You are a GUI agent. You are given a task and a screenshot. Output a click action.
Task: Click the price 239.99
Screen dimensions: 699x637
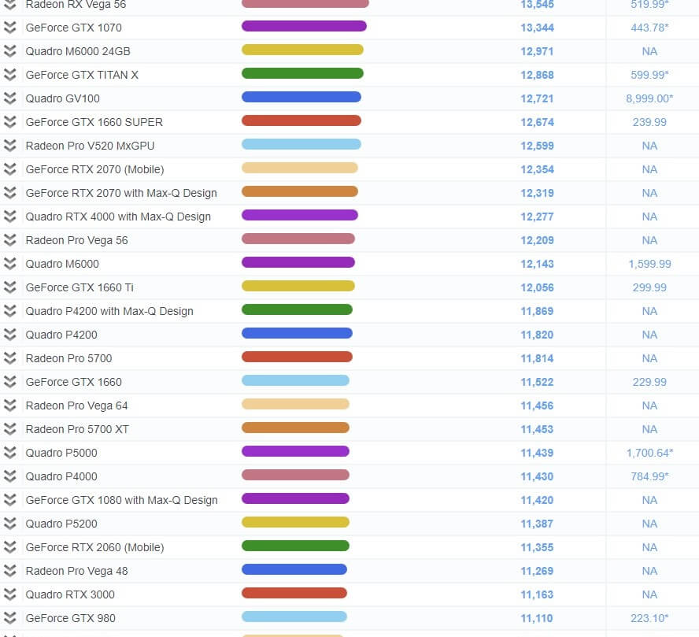[649, 122]
